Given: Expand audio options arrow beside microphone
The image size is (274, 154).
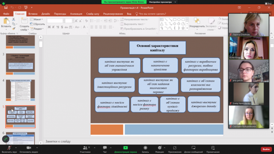Looking at the screenshot, I should 16,148.
